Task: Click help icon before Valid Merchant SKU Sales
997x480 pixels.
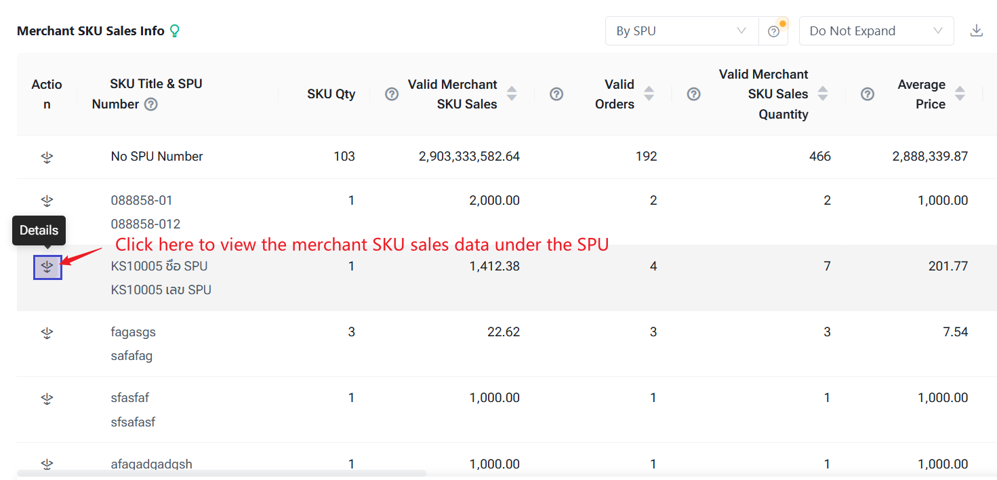Action: 392,94
